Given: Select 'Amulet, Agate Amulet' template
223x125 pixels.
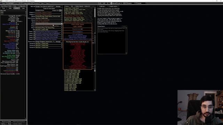Looking at the screenshot, I should click(70, 84).
